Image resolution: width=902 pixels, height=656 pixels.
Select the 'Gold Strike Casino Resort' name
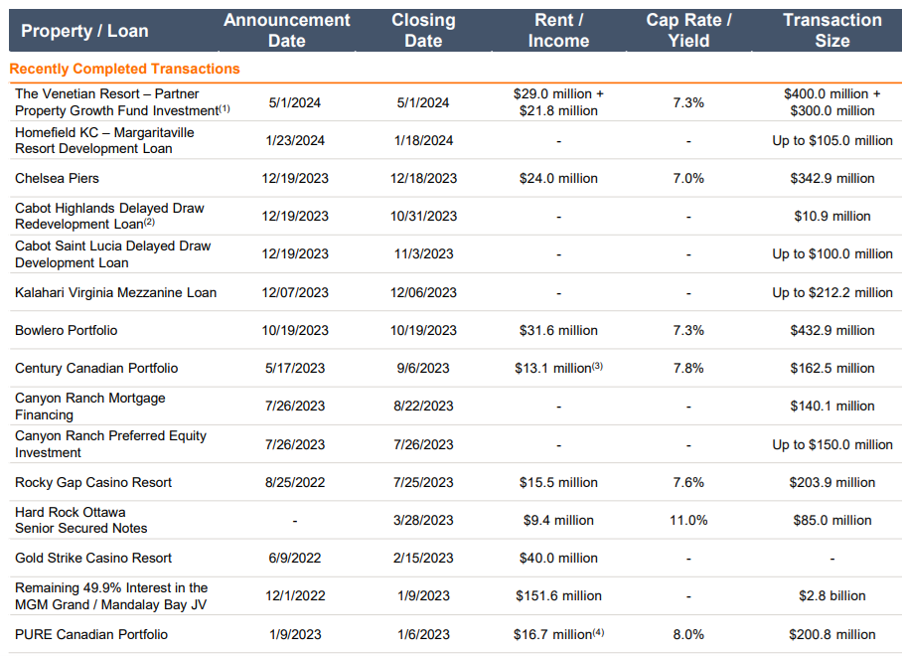point(93,559)
